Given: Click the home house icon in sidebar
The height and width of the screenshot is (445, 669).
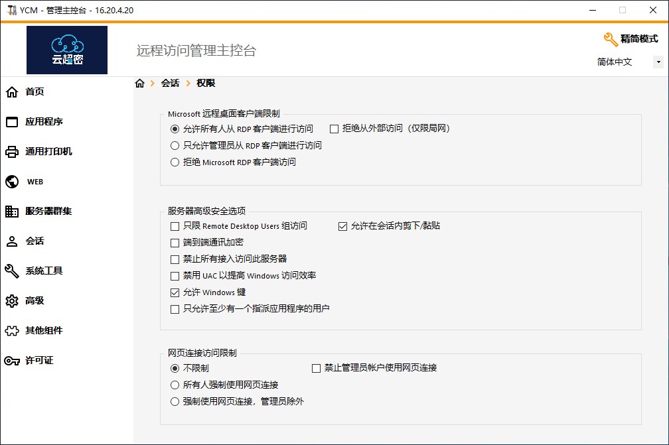Looking at the screenshot, I should coord(12,92).
